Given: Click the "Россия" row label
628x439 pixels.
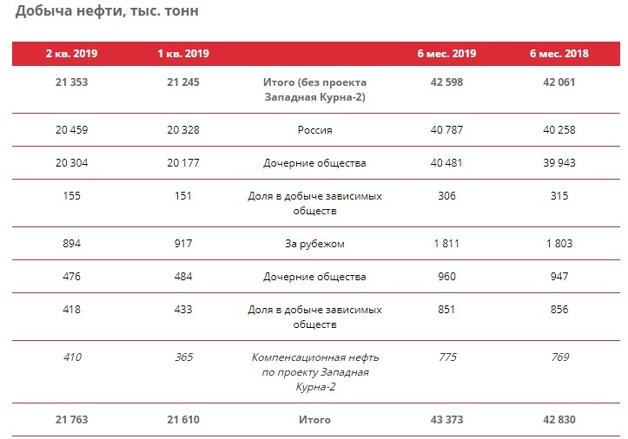Looking at the screenshot, I should click(x=314, y=130).
